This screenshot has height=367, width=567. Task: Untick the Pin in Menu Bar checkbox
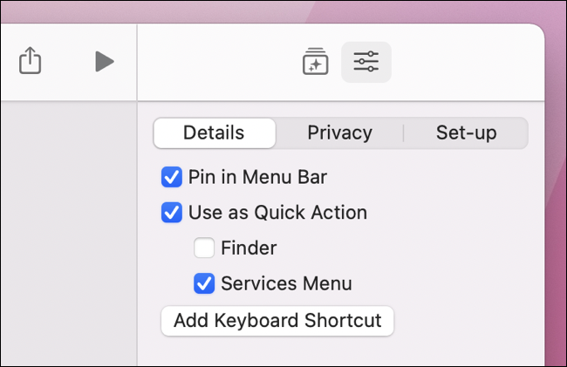172,178
